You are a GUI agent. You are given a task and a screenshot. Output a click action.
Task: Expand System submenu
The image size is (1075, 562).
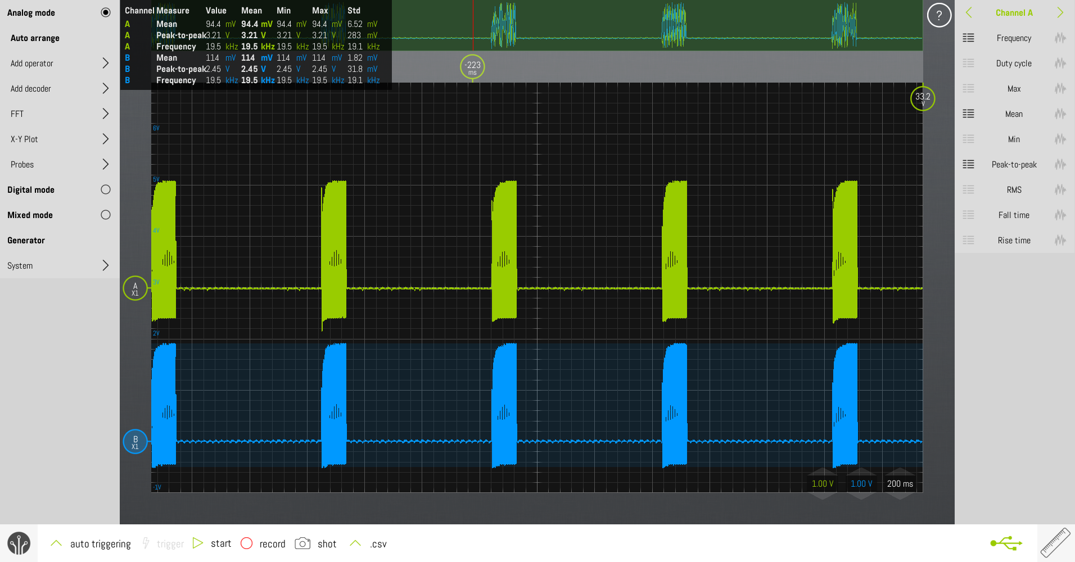point(105,265)
